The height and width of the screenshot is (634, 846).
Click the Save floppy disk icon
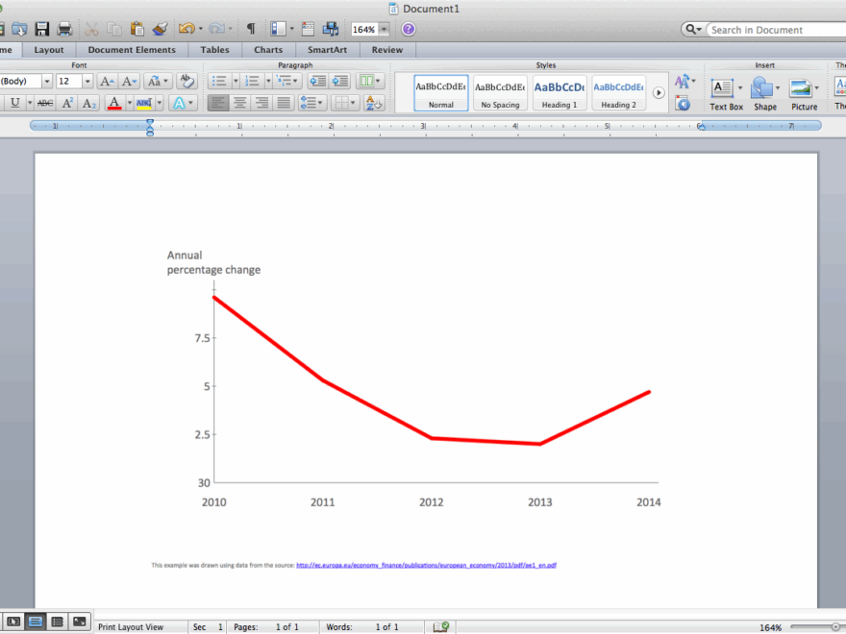[42, 29]
